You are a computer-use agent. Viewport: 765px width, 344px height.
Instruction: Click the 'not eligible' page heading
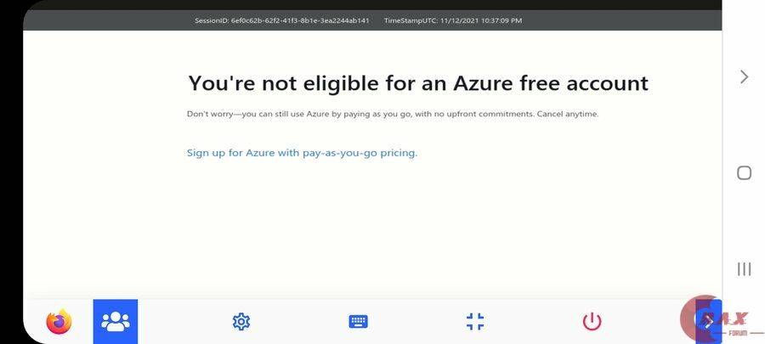pyautogui.click(x=417, y=83)
